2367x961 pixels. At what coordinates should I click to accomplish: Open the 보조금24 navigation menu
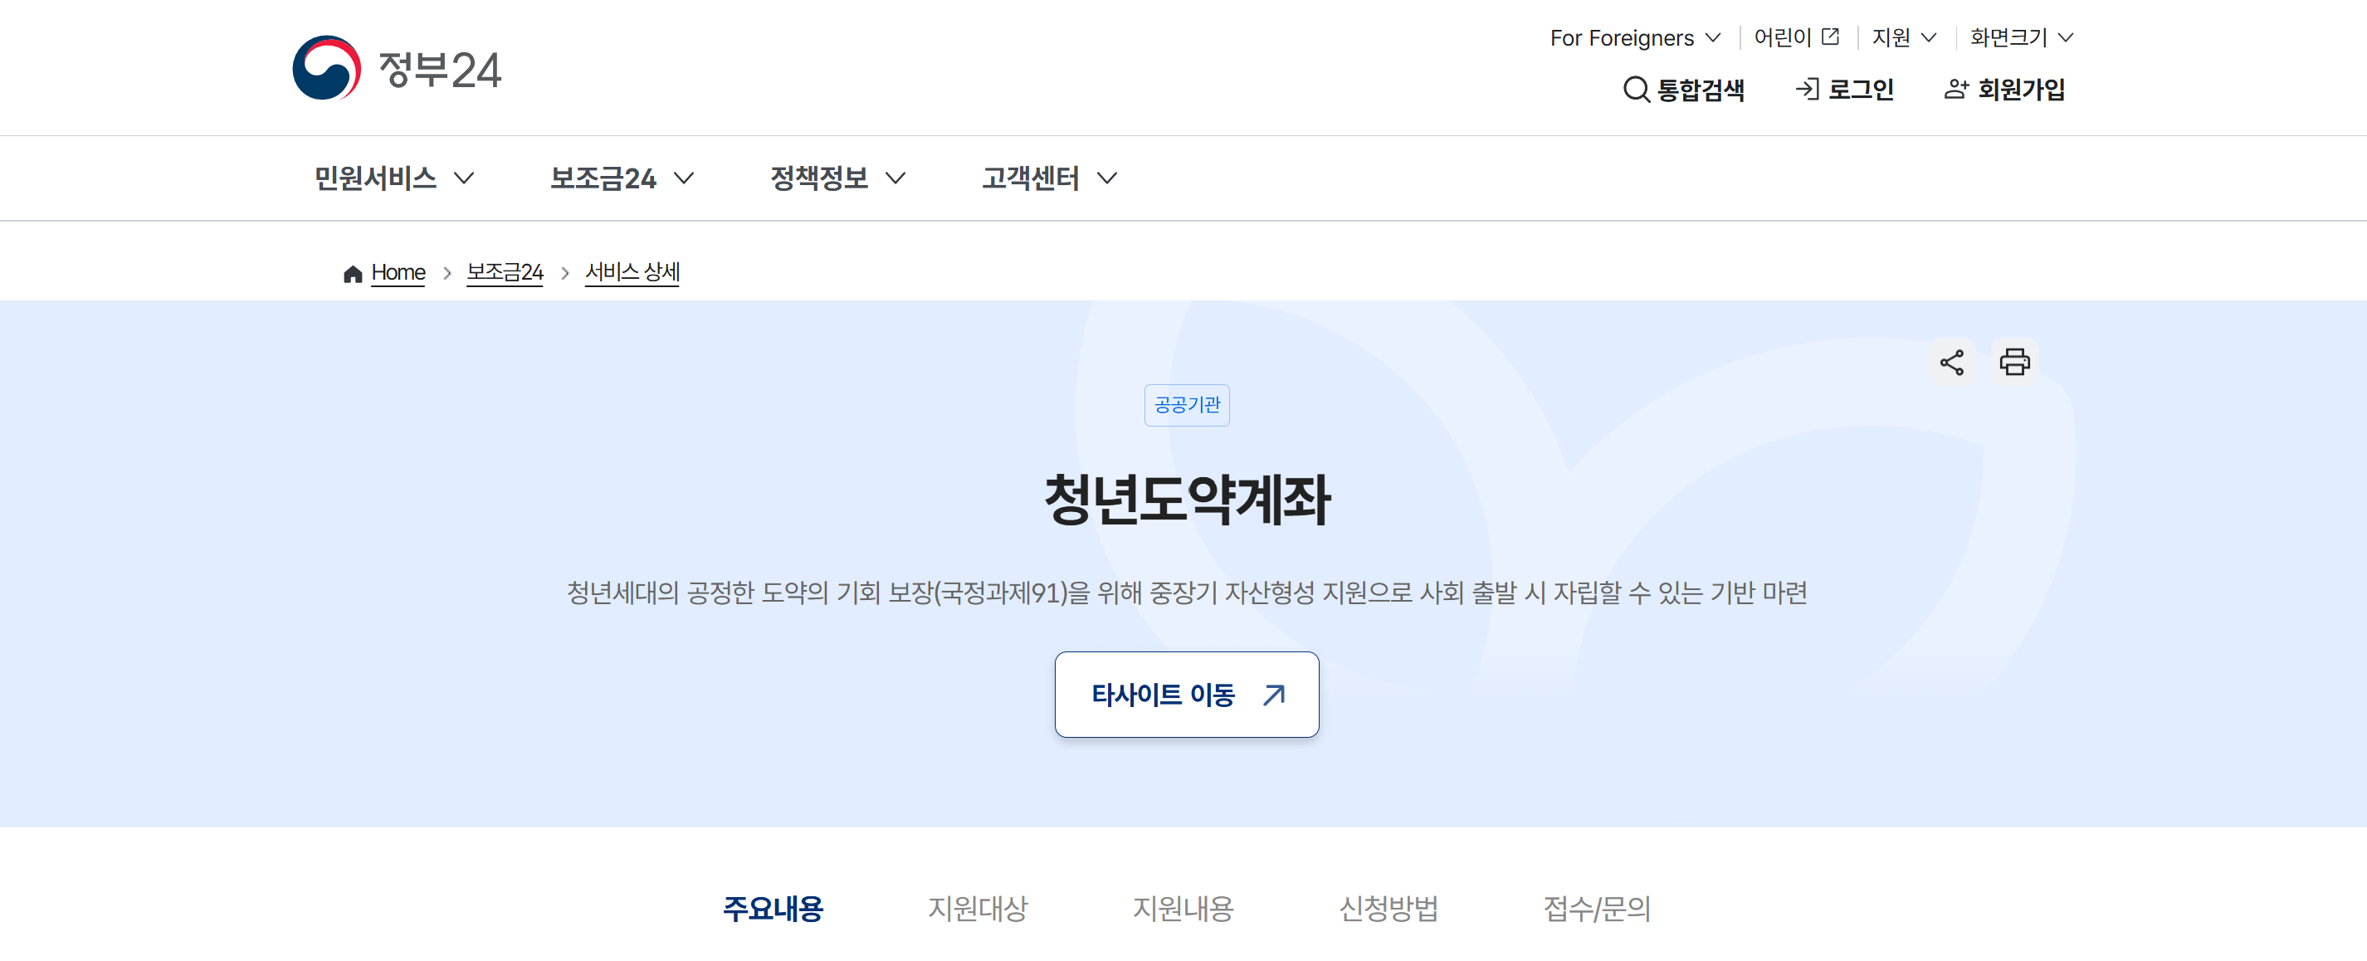621,178
